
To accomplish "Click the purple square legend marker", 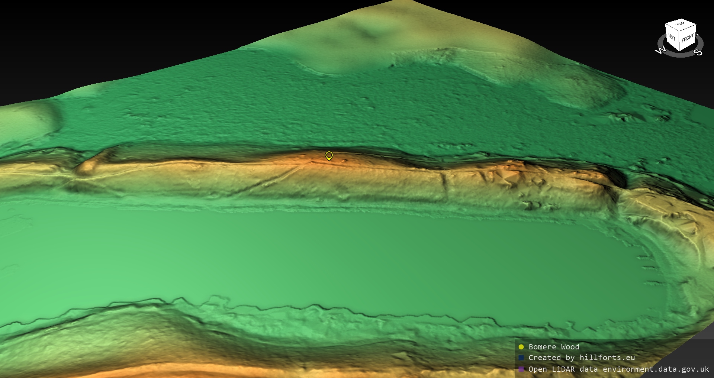I will coord(521,369).
